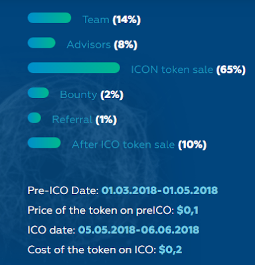The height and width of the screenshot is (265, 255).
Task: Click the Bounty allocation gradient bar
Action: pos(39,93)
